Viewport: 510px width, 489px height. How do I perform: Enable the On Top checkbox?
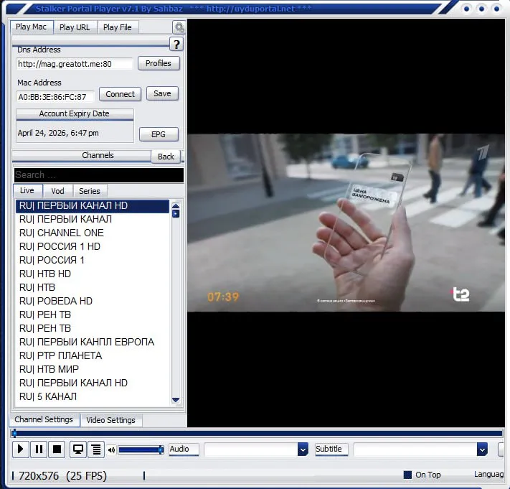pos(407,475)
